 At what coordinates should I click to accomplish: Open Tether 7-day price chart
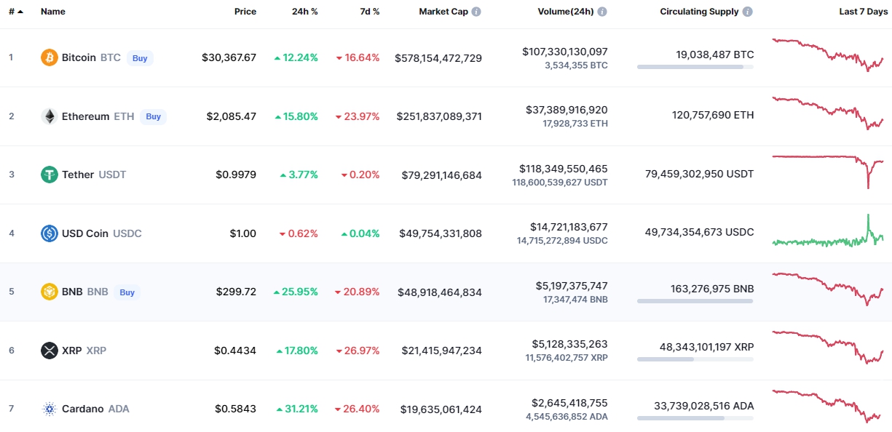(828, 171)
